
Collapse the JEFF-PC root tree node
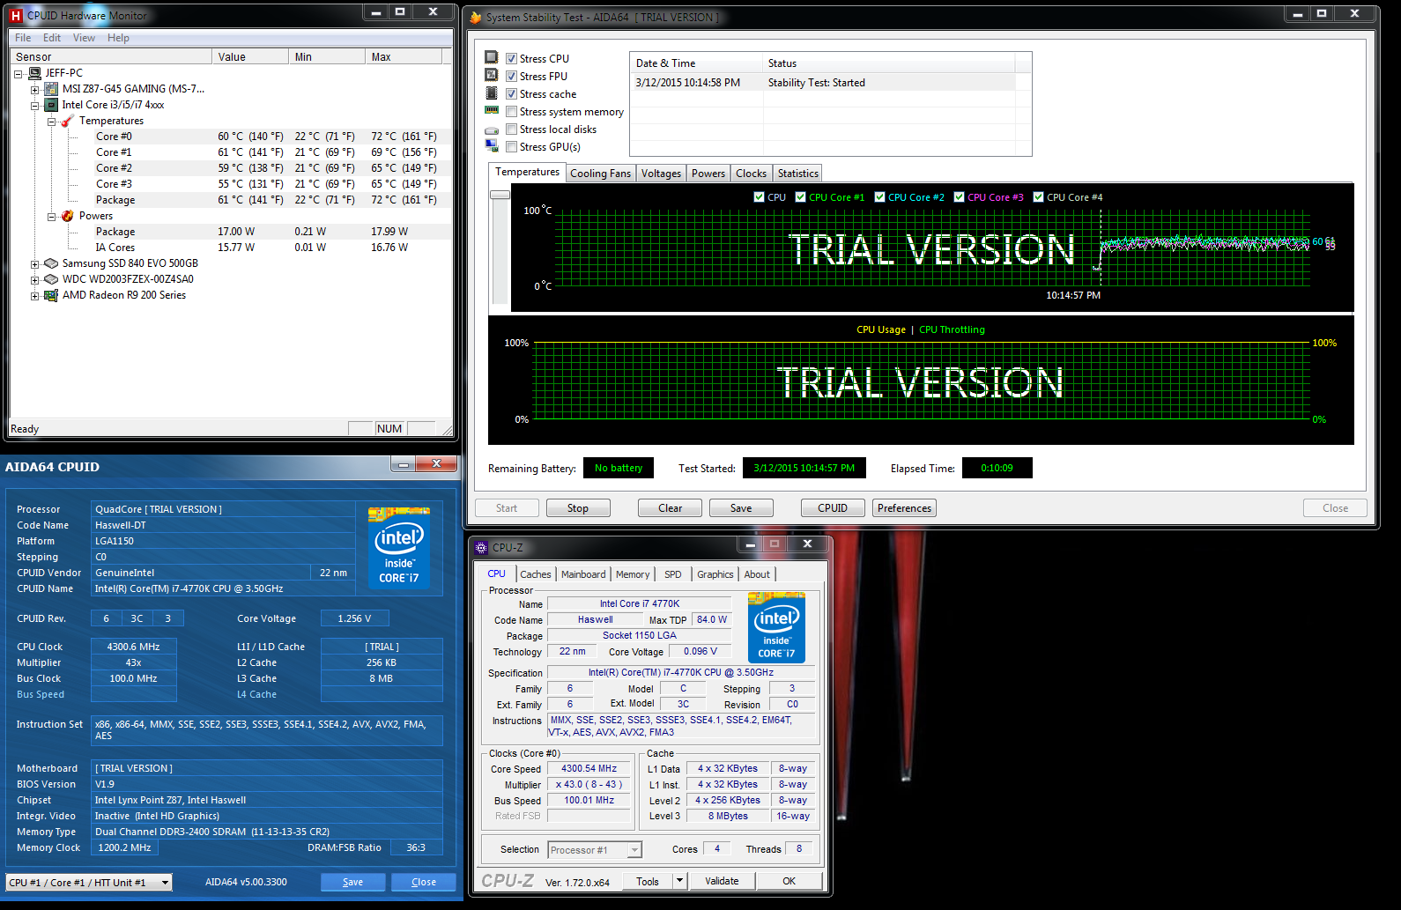coord(19,74)
